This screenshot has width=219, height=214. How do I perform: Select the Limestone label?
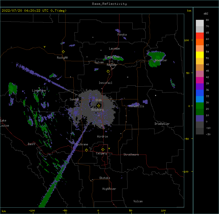[x=39, y=90]
